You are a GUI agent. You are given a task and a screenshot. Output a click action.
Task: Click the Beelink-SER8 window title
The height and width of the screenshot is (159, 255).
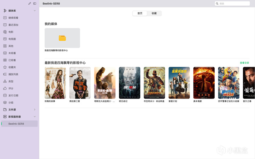coord(51,4)
